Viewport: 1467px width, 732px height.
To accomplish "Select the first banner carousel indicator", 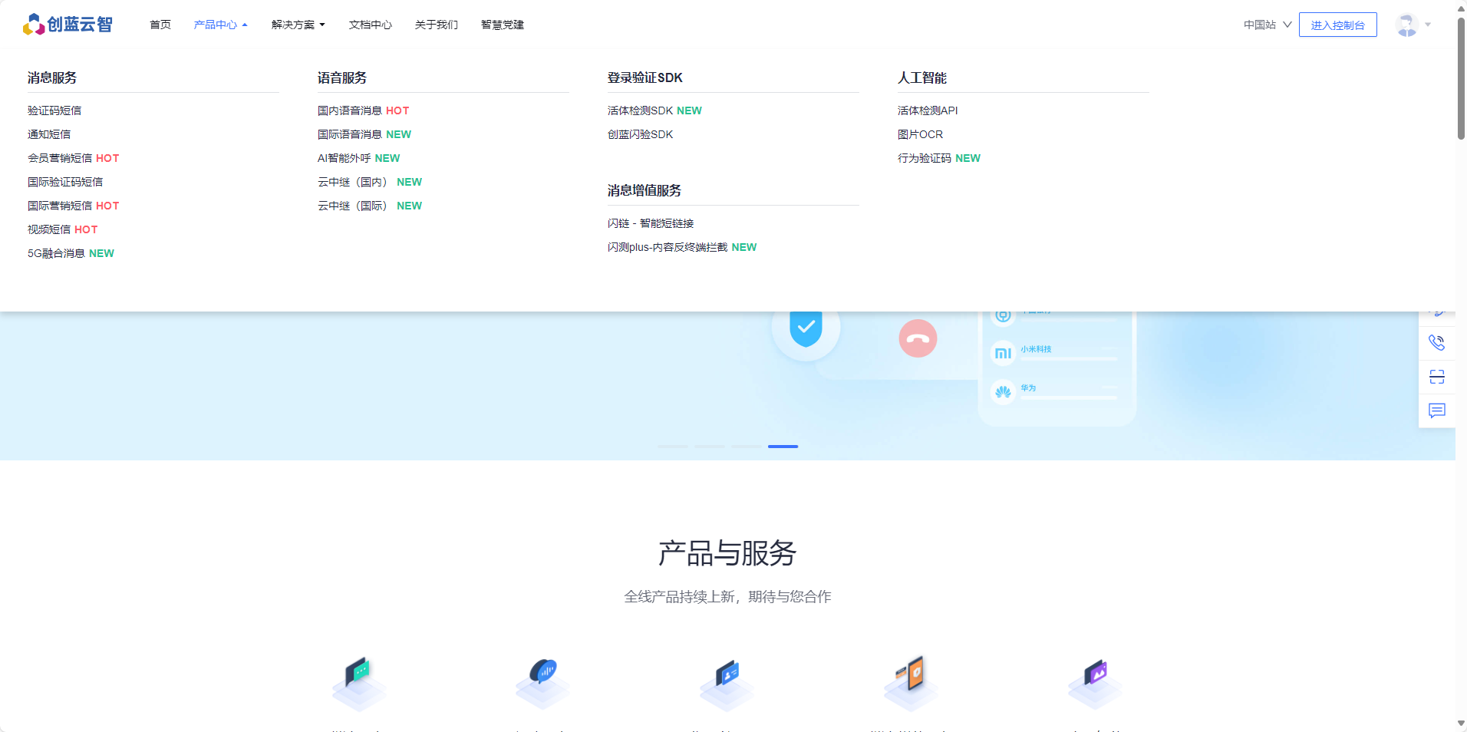I will point(672,446).
